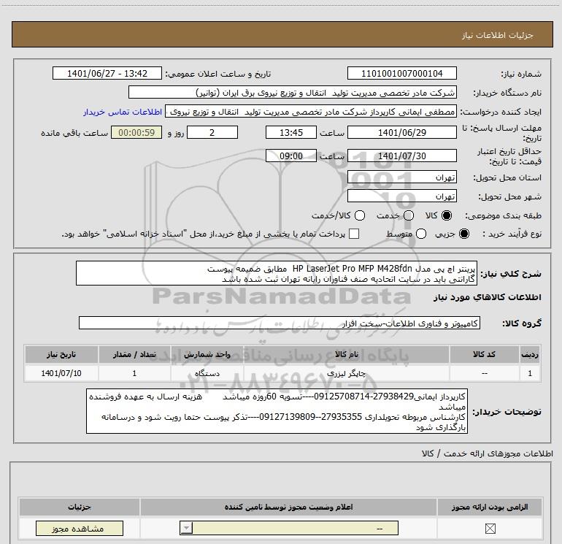Click the general description text area with HP LaserJet
The image size is (562, 544).
point(277,273)
